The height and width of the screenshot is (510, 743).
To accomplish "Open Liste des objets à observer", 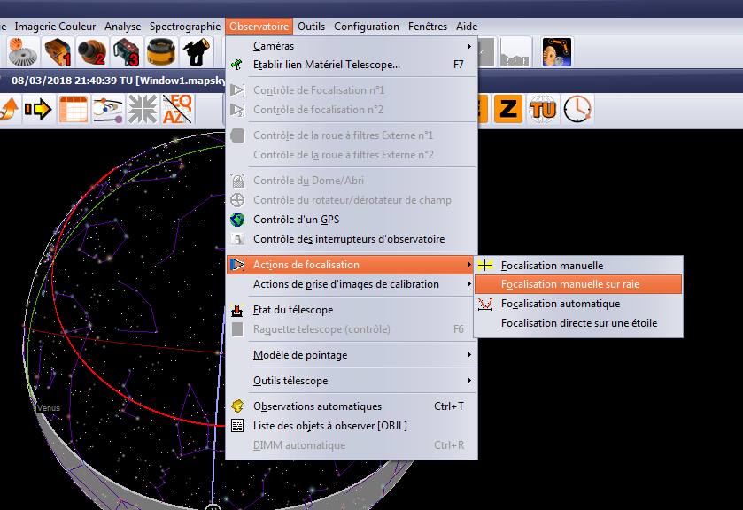I will tap(329, 426).
